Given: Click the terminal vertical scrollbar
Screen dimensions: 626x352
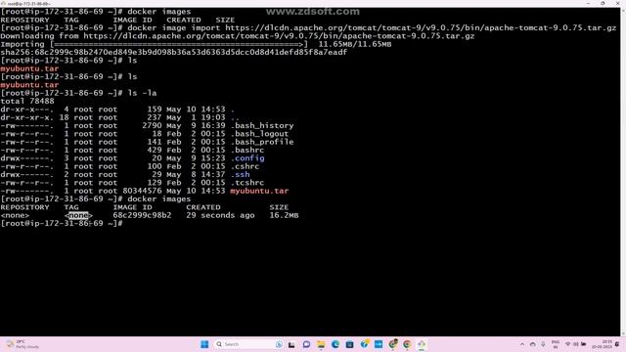Looking at the screenshot, I should pos(623,172).
